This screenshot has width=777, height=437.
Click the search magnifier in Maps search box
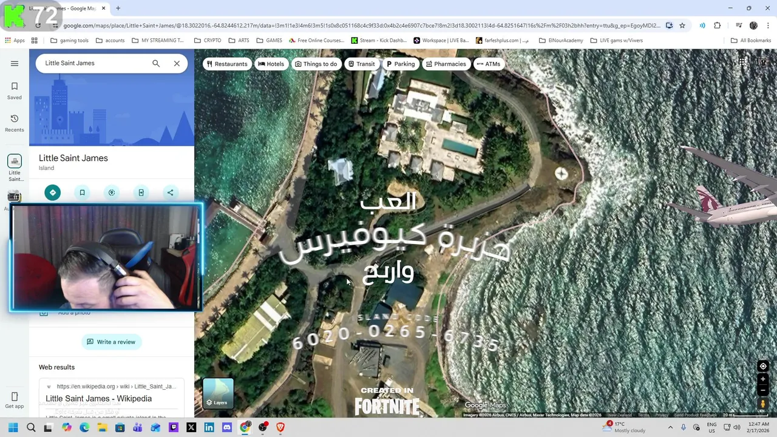(x=156, y=63)
